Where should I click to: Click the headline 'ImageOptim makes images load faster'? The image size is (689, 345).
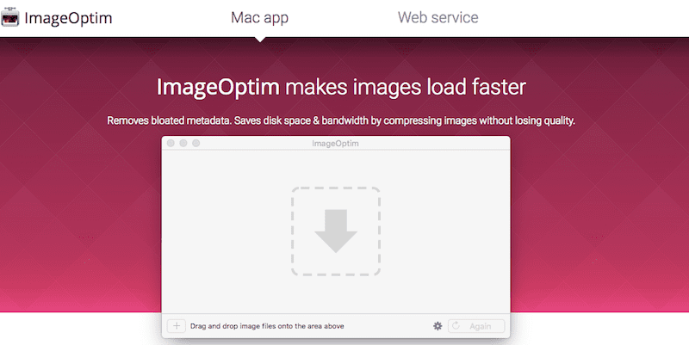click(x=341, y=87)
